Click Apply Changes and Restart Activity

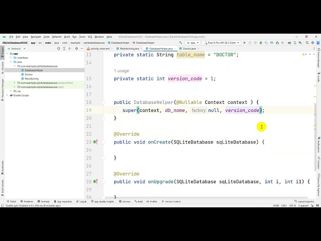[250, 43]
